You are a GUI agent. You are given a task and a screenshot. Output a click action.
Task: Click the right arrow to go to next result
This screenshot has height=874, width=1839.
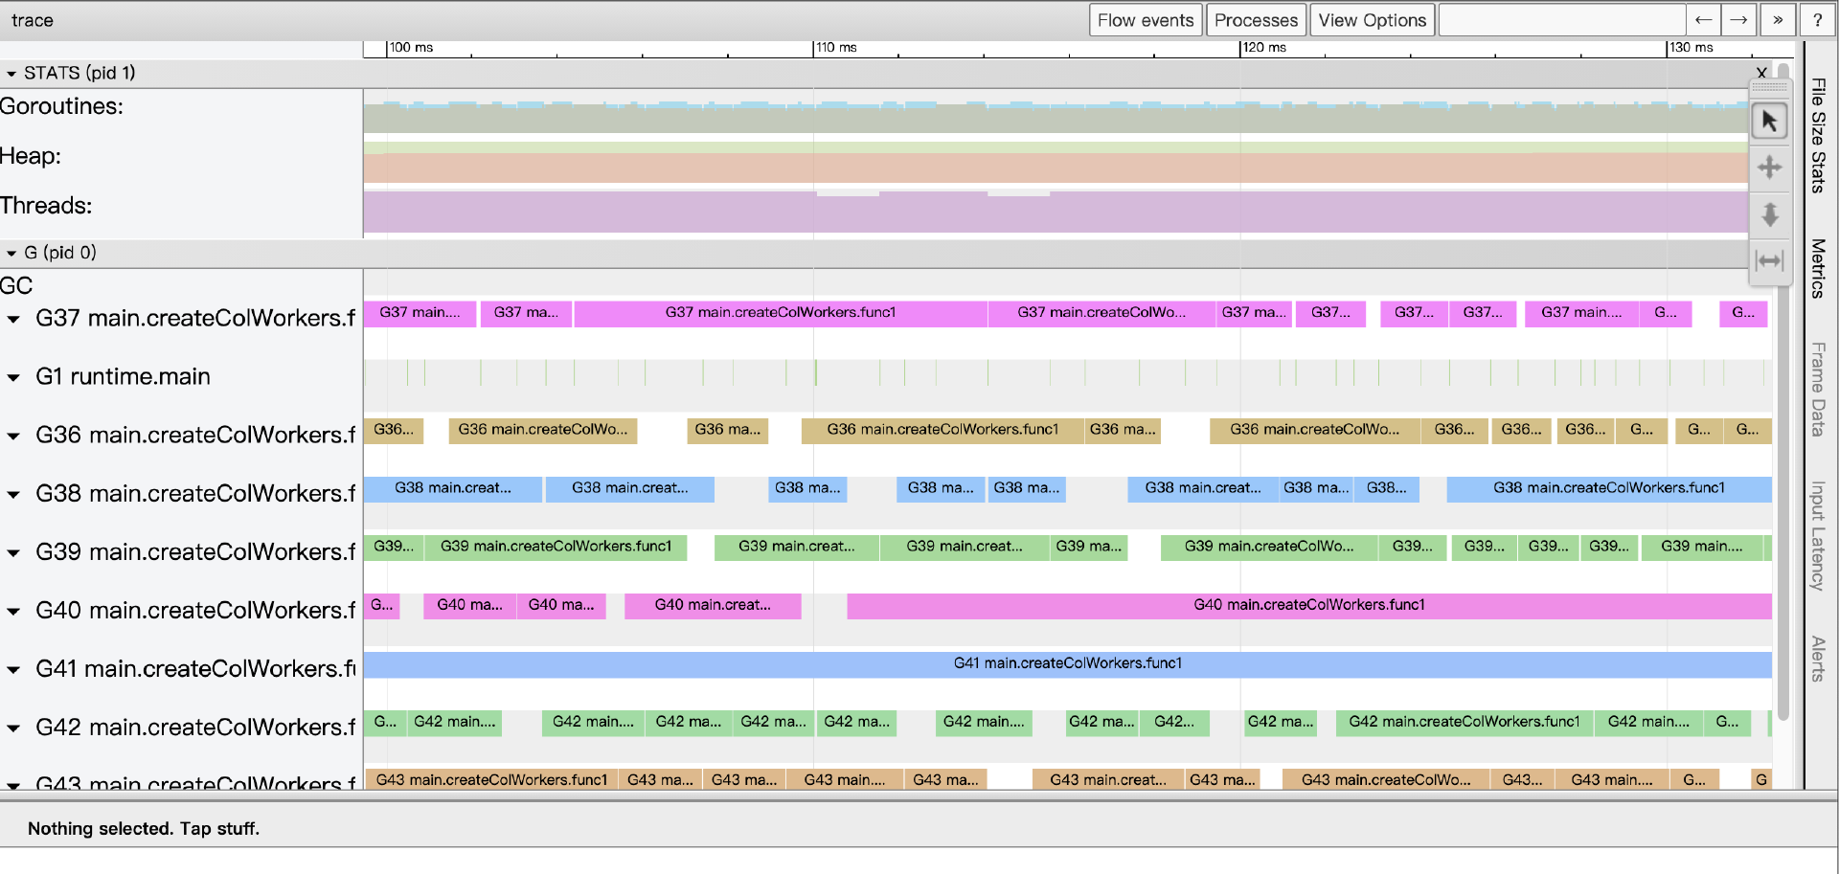(1738, 20)
